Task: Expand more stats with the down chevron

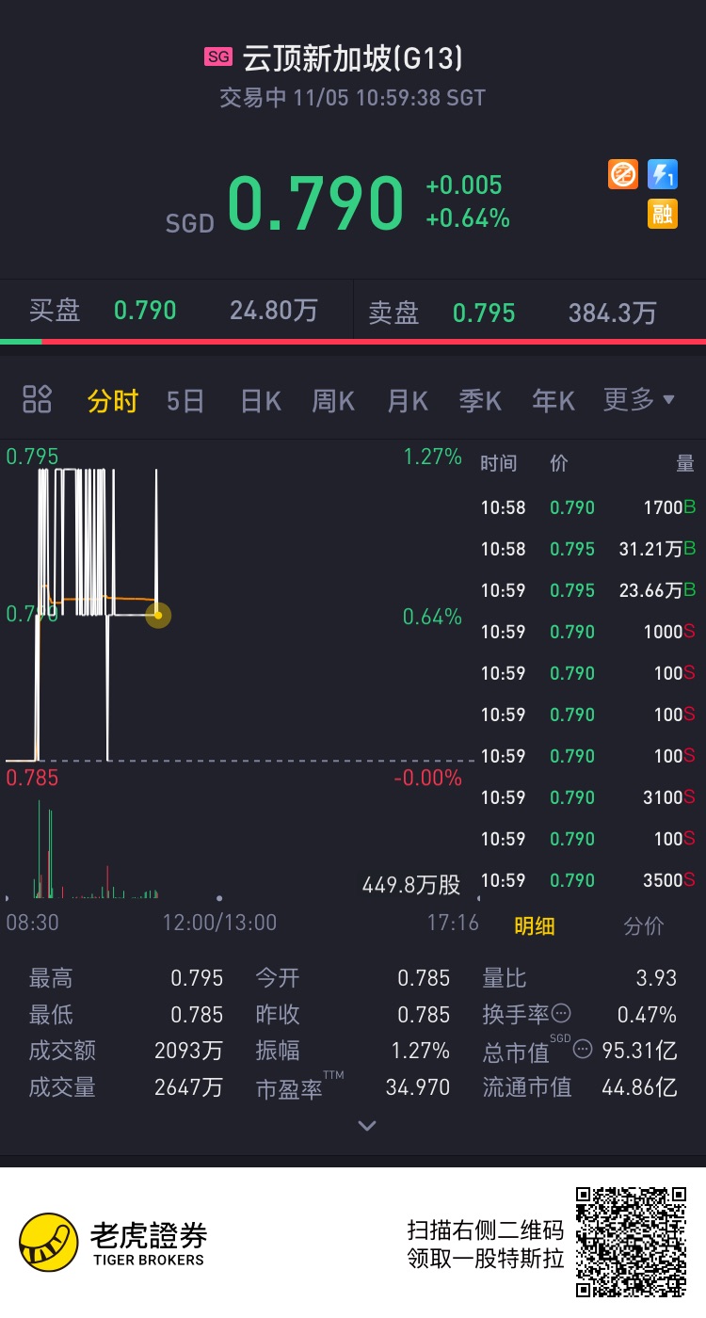Action: tap(367, 1125)
